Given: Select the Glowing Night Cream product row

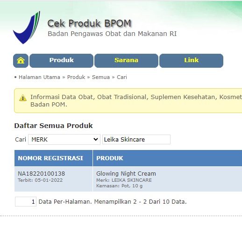Looking at the screenshot, I should (128, 179).
